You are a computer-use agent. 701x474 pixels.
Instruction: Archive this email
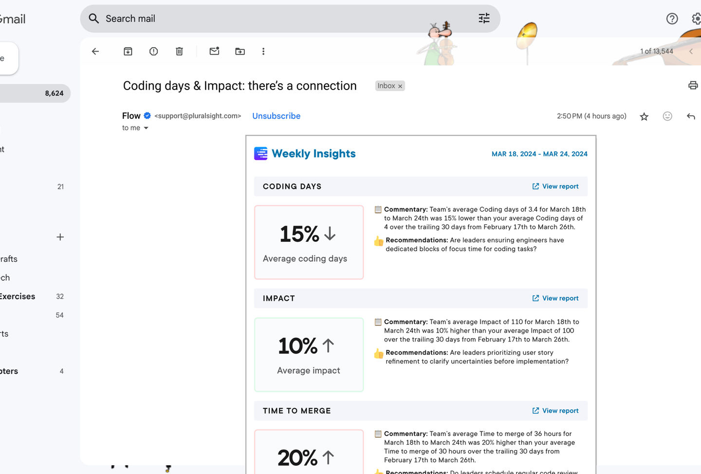point(128,51)
